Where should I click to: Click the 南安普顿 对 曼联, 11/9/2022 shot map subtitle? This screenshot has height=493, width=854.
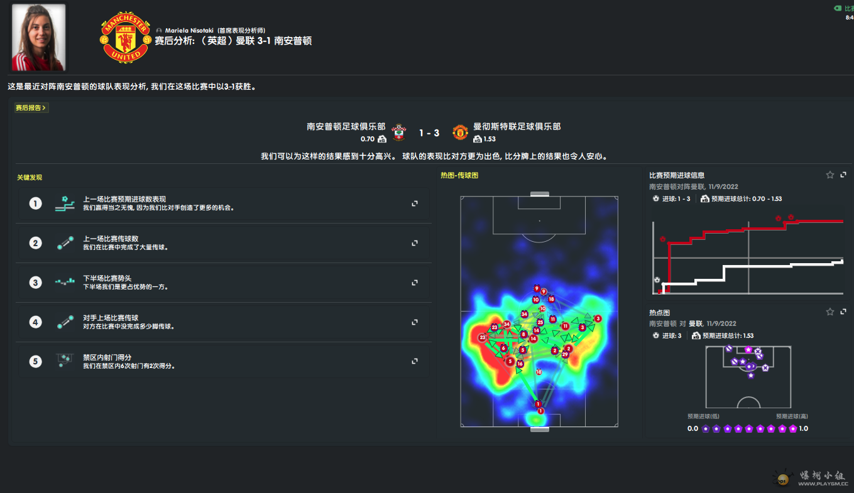click(x=693, y=323)
